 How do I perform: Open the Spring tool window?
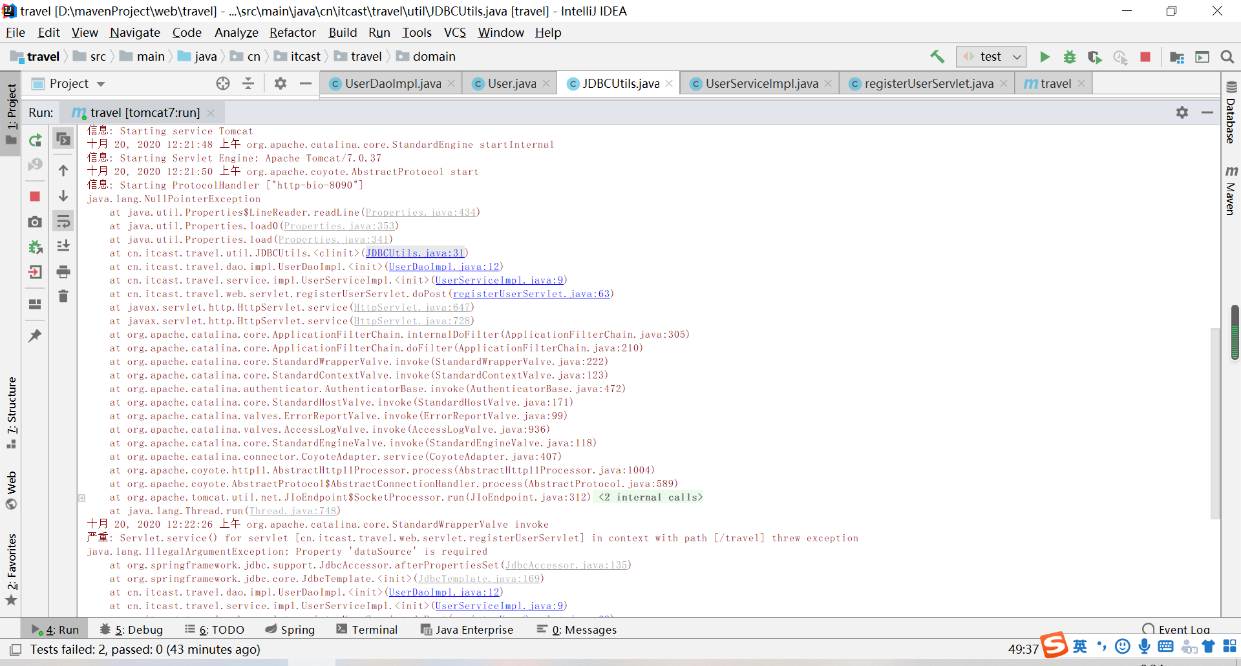tap(290, 630)
